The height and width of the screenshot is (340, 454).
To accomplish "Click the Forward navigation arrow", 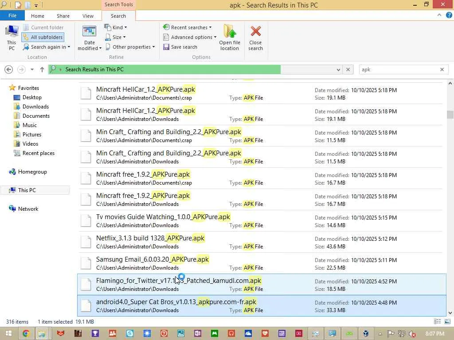I will click(21, 70).
